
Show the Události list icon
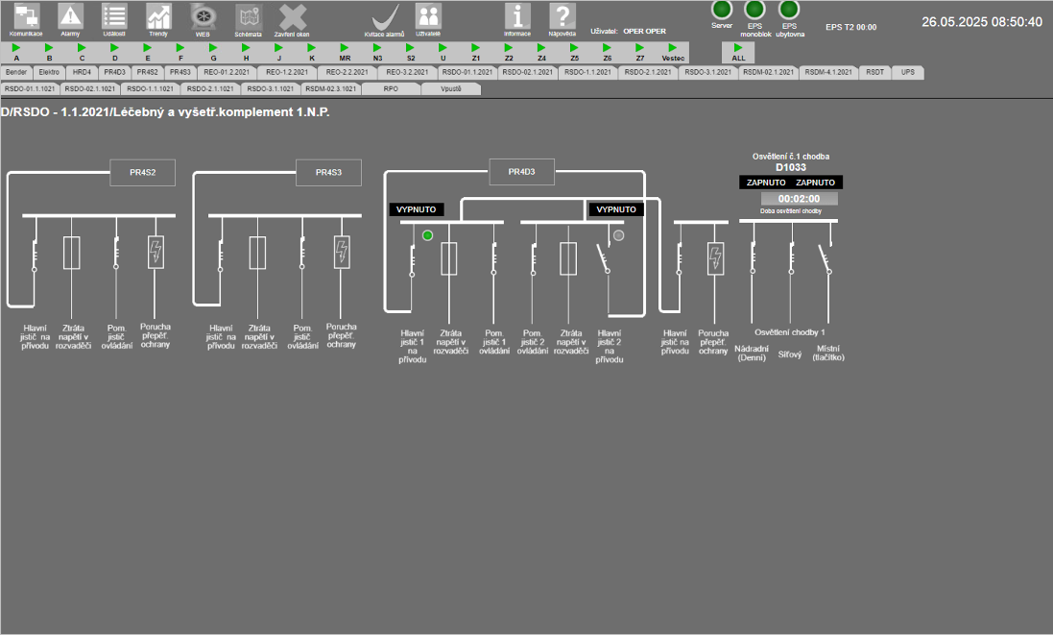(x=114, y=15)
